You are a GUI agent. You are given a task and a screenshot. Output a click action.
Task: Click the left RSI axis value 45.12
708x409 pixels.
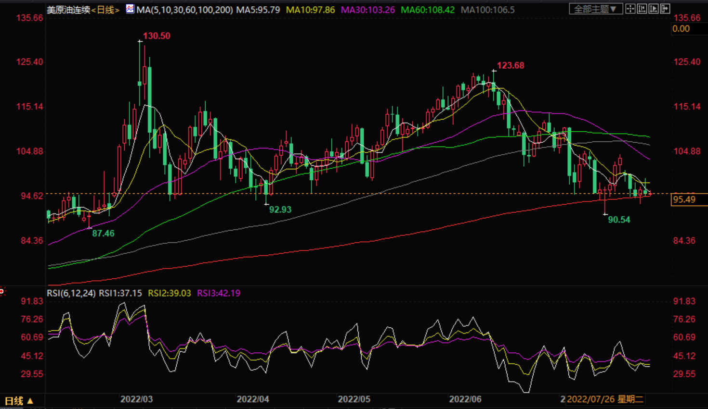[x=32, y=356]
